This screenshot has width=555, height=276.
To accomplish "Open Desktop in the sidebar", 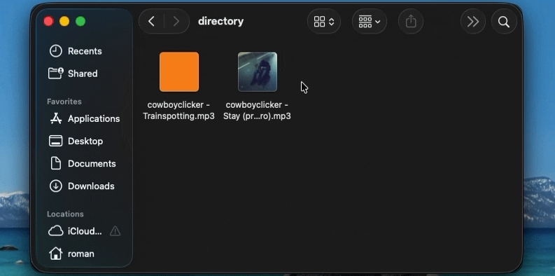I will pos(84,141).
